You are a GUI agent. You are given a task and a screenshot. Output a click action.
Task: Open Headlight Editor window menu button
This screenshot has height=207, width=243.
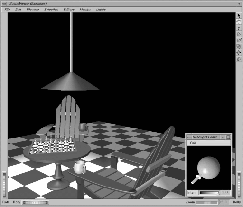click(189, 137)
